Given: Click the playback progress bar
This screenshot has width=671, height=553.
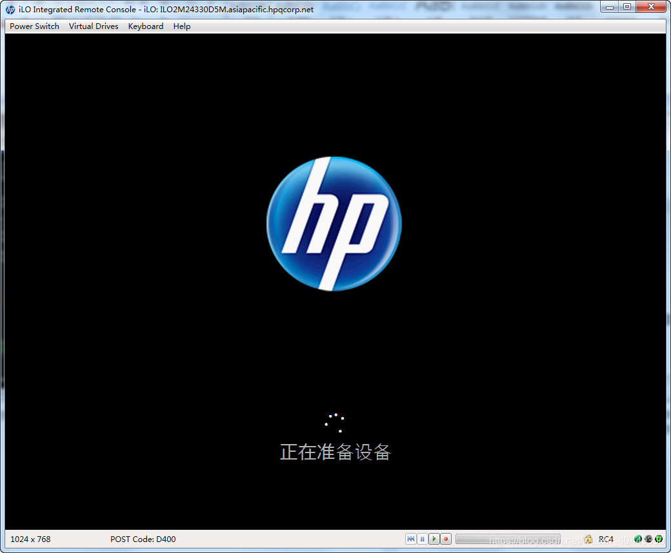Looking at the screenshot, I should [508, 539].
